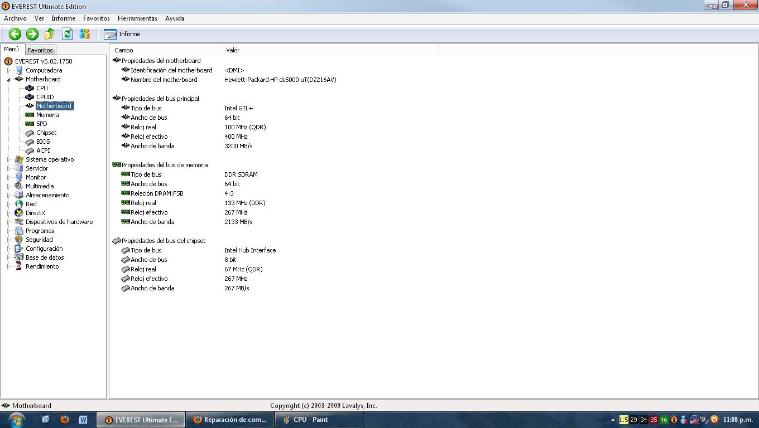Screen dimensions: 759x428
Task: Open the Informe menu in menu bar
Action: [x=63, y=18]
